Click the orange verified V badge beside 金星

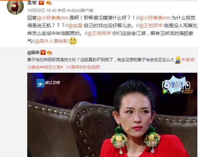coord(41,2)
